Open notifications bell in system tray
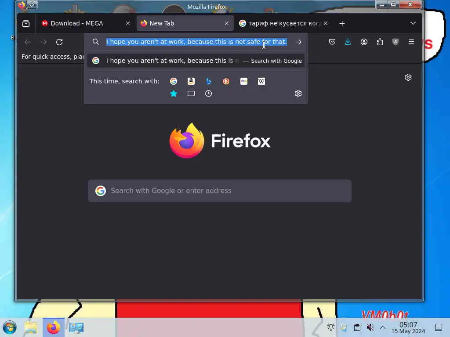The height and width of the screenshot is (337, 450). [331, 327]
